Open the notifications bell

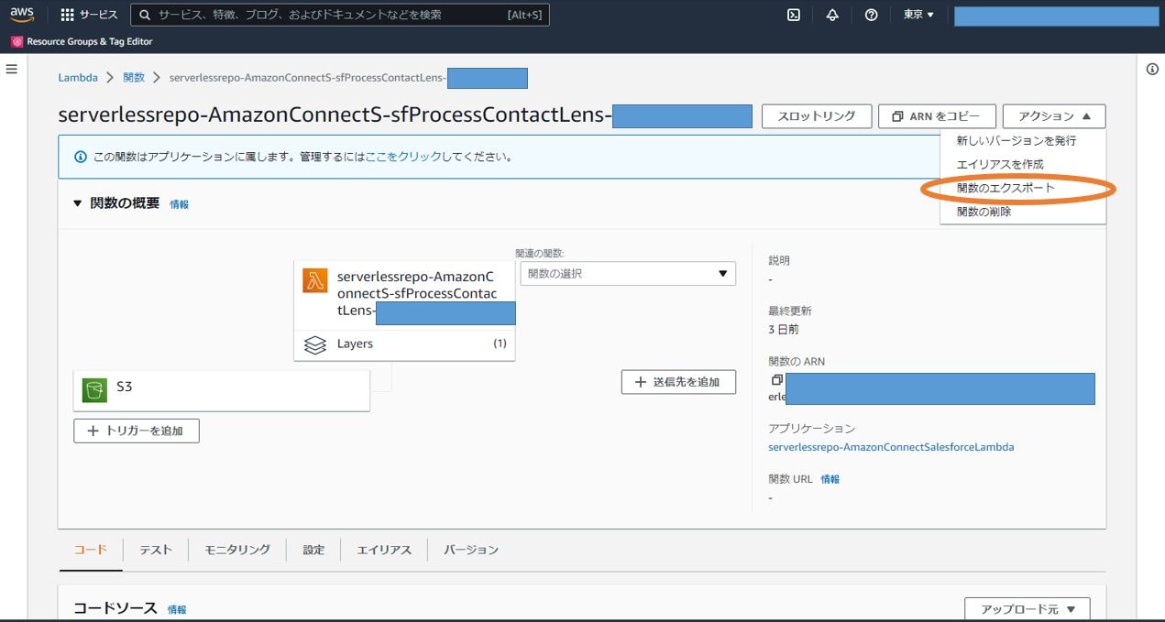point(832,15)
